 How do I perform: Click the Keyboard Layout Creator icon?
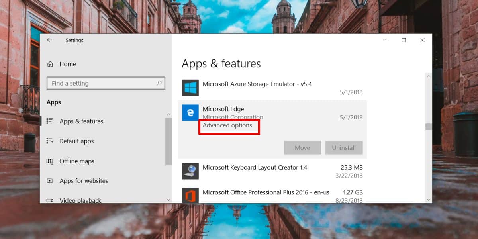coord(190,171)
